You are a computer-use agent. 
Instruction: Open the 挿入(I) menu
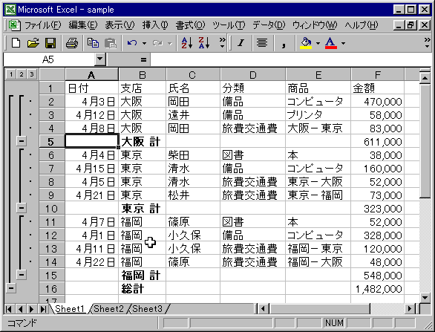[155, 25]
